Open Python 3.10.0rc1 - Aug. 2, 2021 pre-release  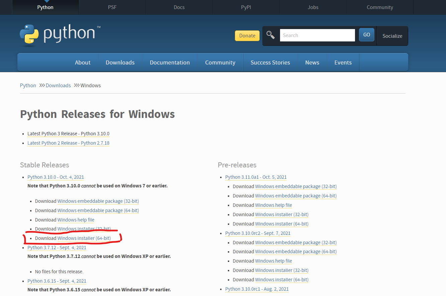(257, 289)
